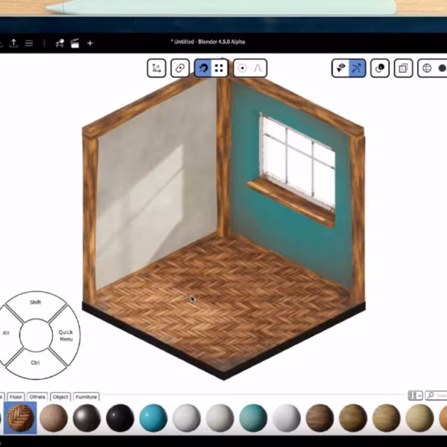Viewport: 447px width, 447px height.
Task: Add a new workspace with plus icon
Action: (x=90, y=43)
